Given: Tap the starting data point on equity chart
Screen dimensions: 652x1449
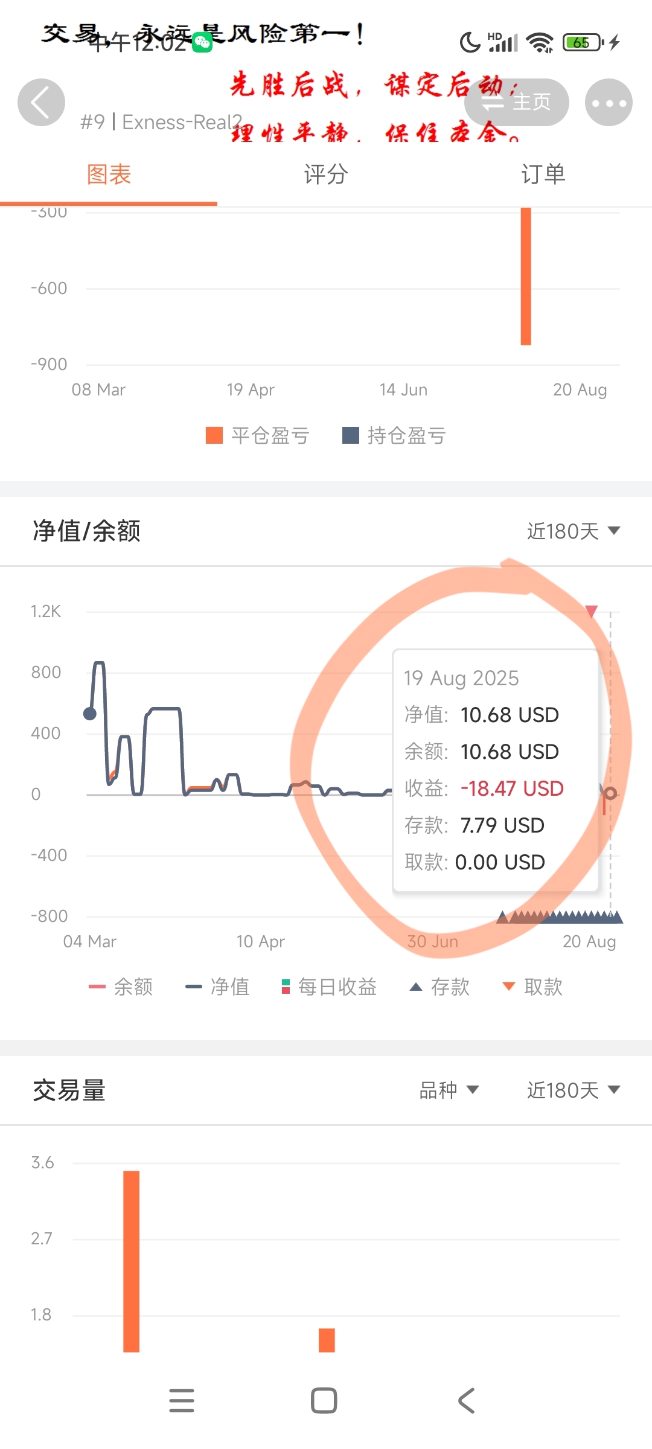Looking at the screenshot, I should 90,714.
